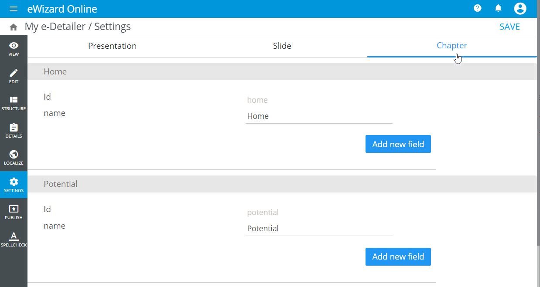Open the hamburger navigation menu
The image size is (540, 287).
[x=14, y=9]
